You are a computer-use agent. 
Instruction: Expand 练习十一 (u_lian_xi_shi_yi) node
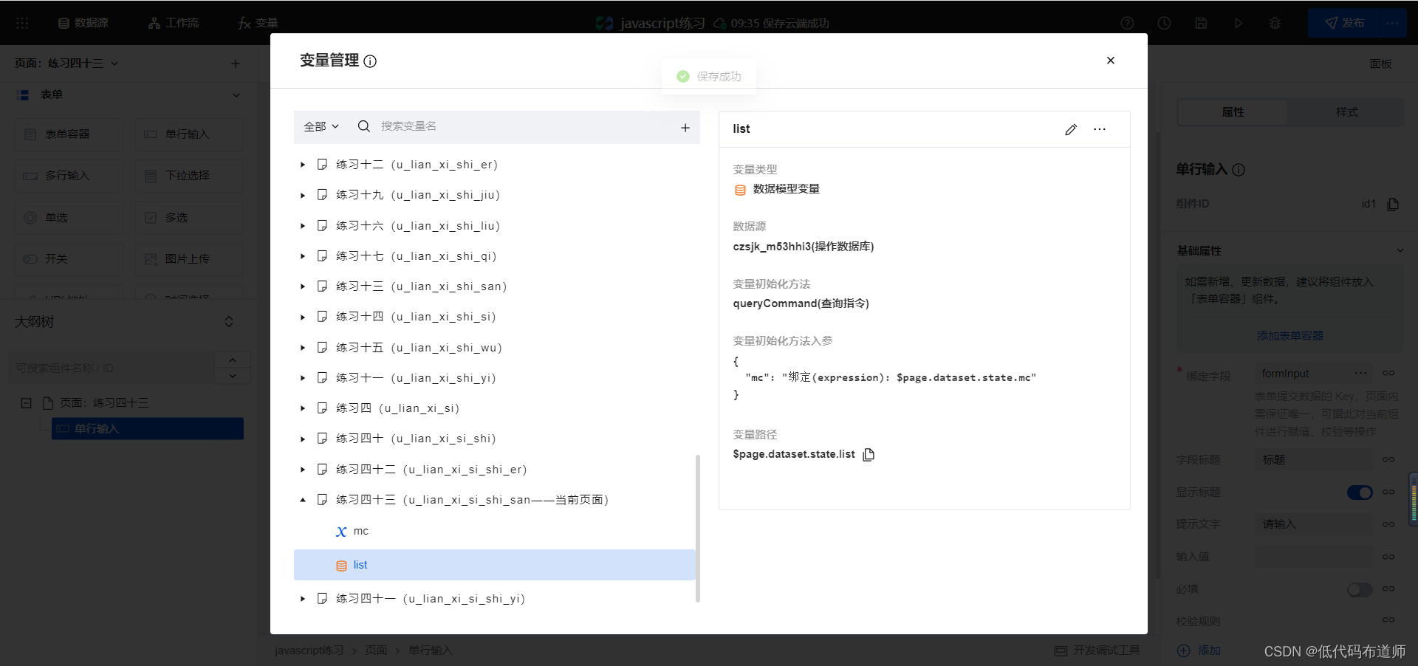pos(303,378)
